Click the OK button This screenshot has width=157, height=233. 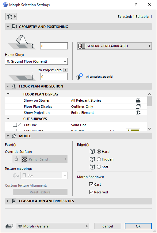(138, 226)
